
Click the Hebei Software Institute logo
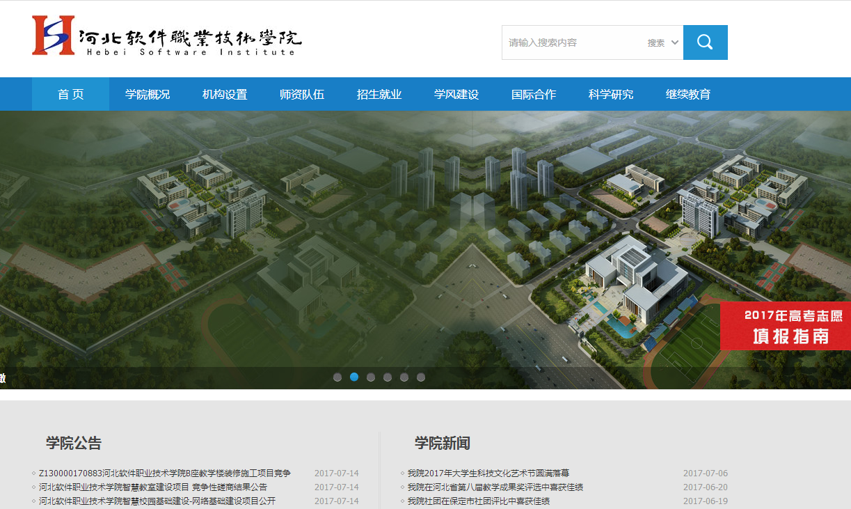[x=167, y=36]
